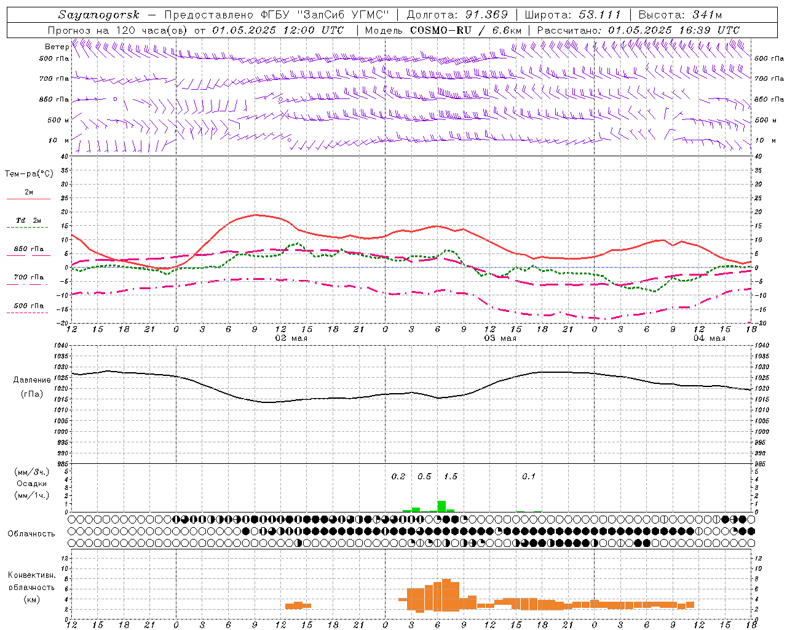
Task: Click the '(мм/3ч.)' unit label
Action: (x=32, y=472)
